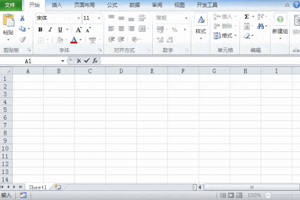Select the Cut scissors icon
The image size is (300, 200).
[x=22, y=18]
